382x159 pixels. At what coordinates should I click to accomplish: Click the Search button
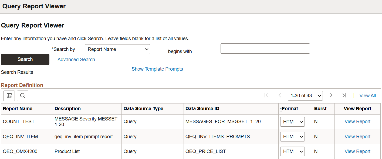pos(25,59)
